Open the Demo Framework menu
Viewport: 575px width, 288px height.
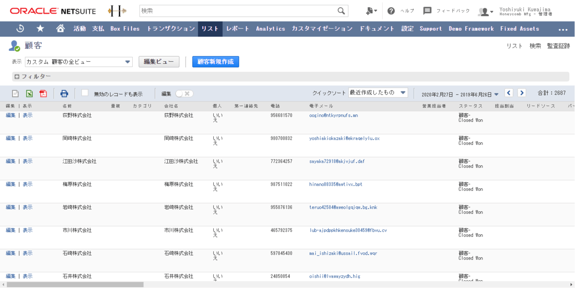coord(471,29)
